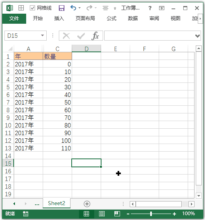
Task: Click the Excel application logo icon
Action: click(x=10, y=8)
